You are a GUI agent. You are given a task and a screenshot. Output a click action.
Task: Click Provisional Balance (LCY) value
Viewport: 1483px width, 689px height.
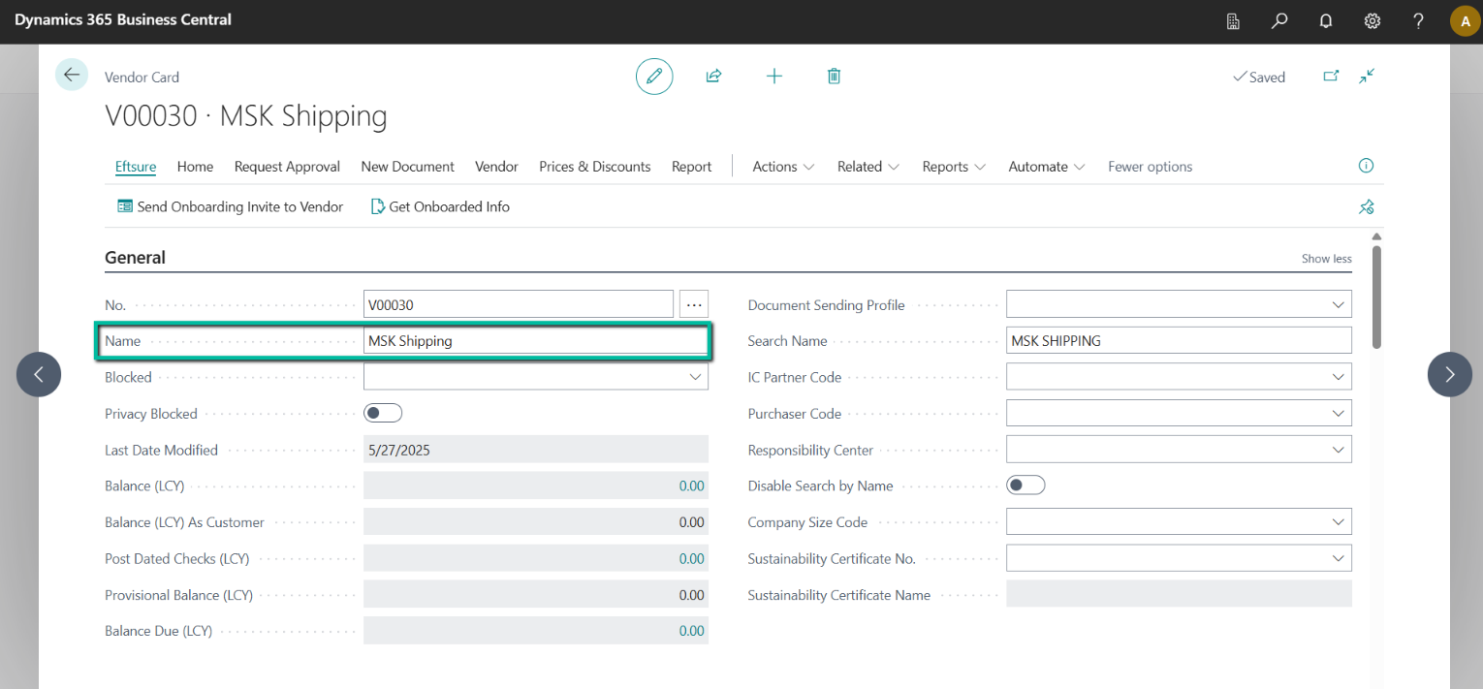[536, 595]
